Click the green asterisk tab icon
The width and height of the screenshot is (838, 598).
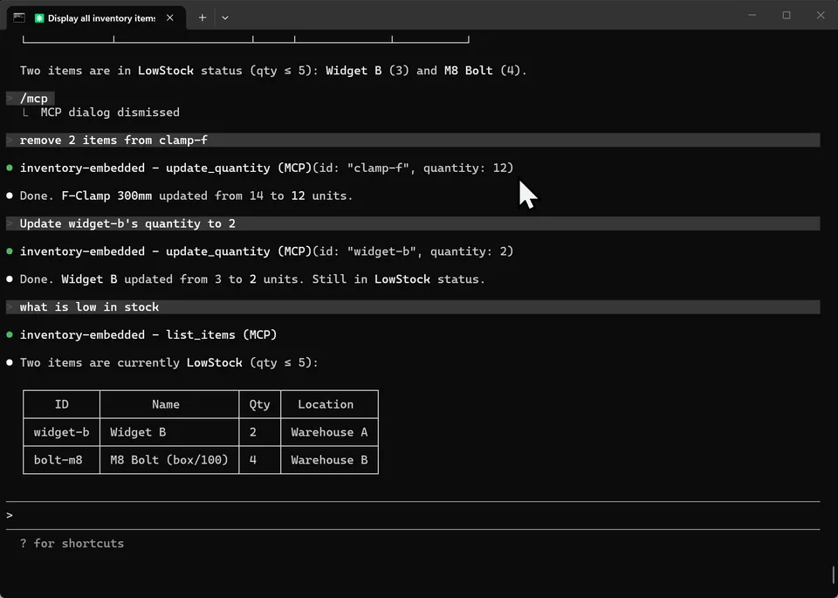point(39,18)
